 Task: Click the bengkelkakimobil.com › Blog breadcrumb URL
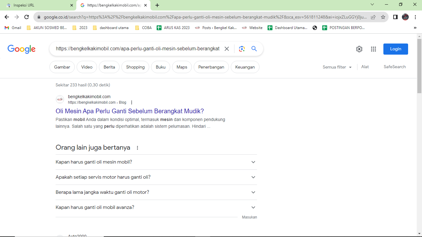coord(97,102)
